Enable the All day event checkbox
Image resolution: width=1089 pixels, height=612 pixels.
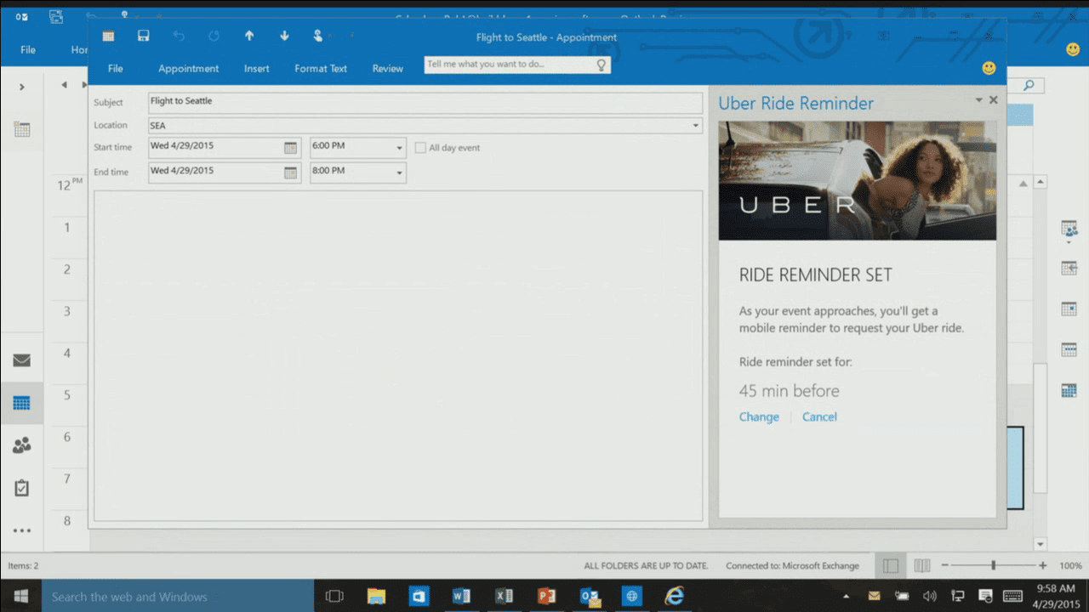point(420,148)
